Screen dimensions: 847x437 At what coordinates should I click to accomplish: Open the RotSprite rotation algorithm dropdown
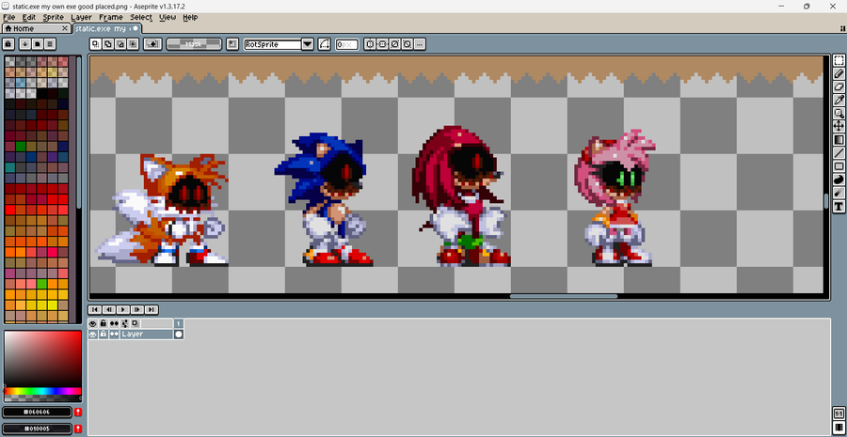click(x=308, y=44)
